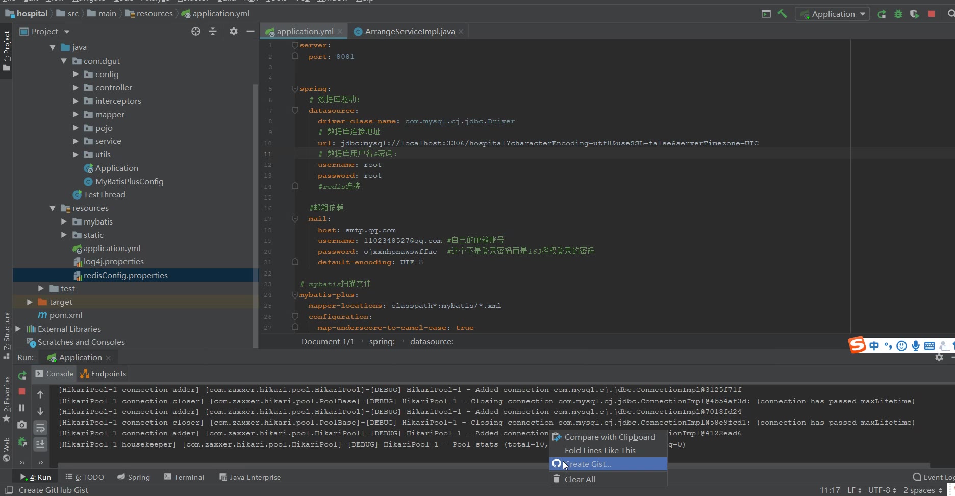Viewport: 955px width, 496px height.
Task: Toggle soft-wrap in the console
Action: tap(40, 428)
